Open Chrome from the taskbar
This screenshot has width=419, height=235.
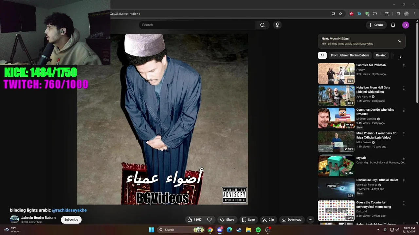(210, 230)
